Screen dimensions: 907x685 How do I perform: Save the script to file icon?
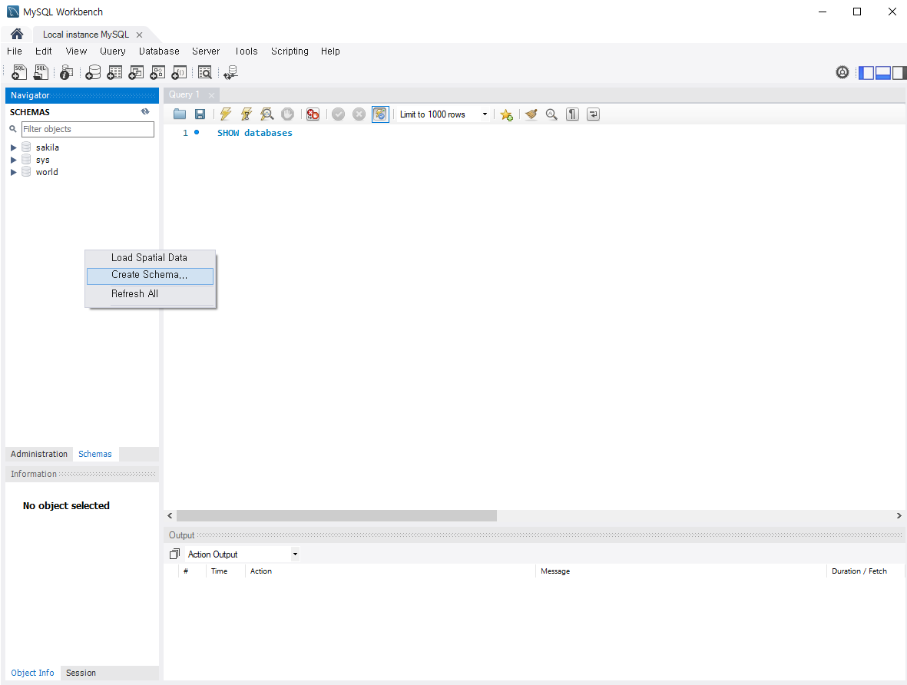200,114
